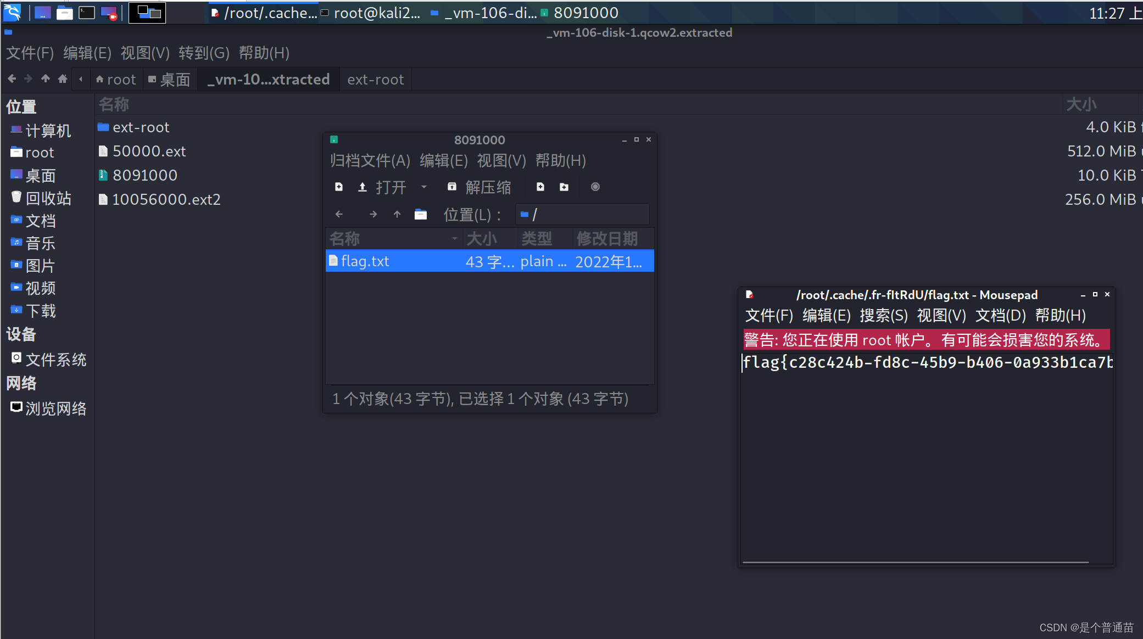Sort archive list by Name column

[x=393, y=239]
